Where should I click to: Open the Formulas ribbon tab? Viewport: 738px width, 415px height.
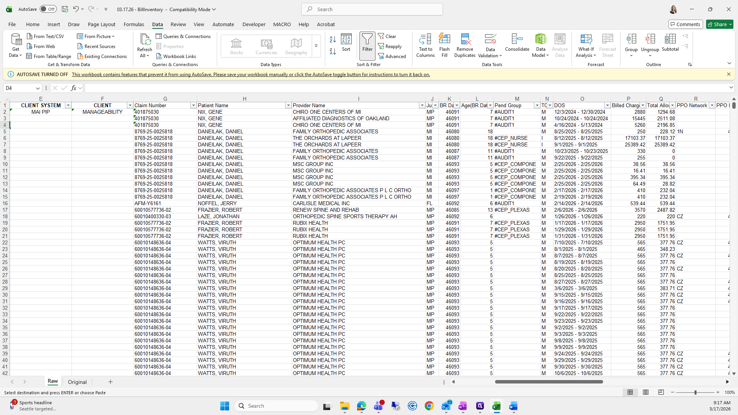[x=134, y=24]
